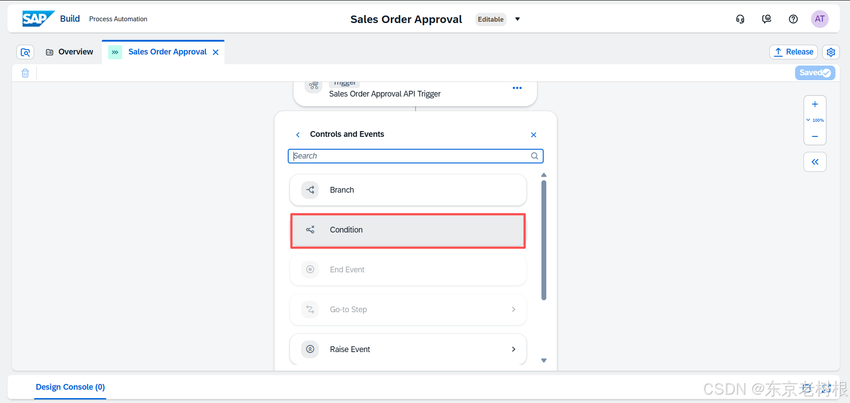The image size is (850, 403).
Task: Open the help question mark icon
Action: (x=793, y=19)
